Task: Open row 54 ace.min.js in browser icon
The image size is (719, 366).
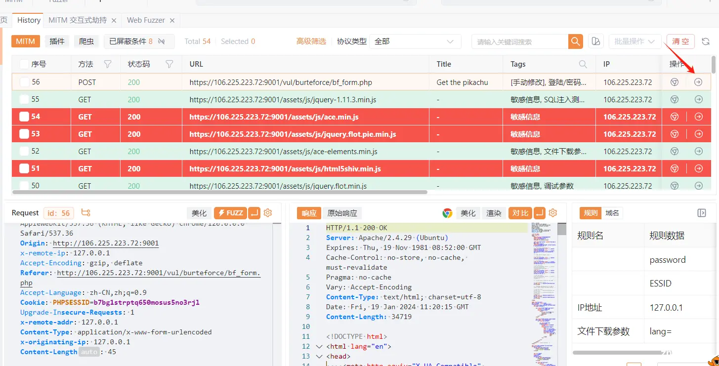Action: 674,117
